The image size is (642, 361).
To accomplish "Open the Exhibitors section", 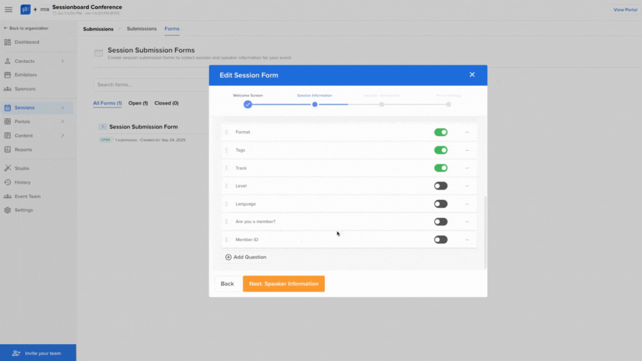I will 27,75.
